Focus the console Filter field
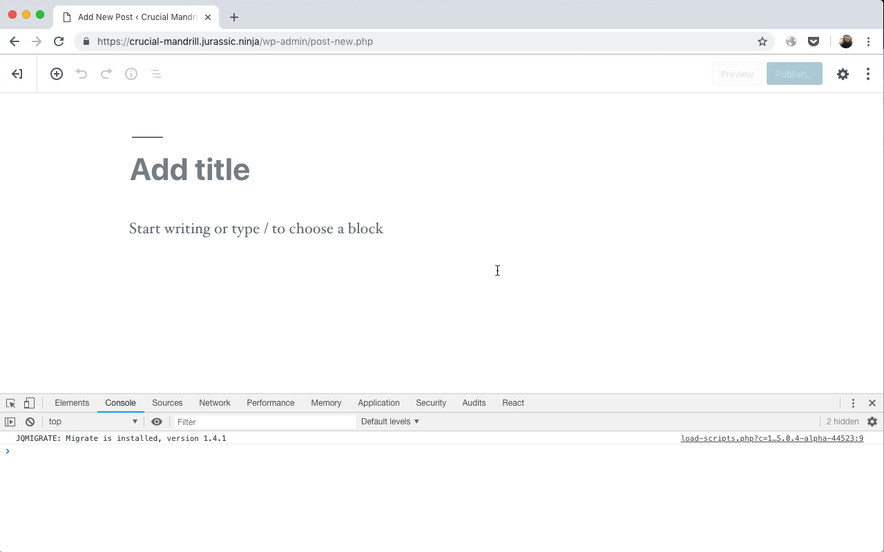884x552 pixels. [x=265, y=422]
